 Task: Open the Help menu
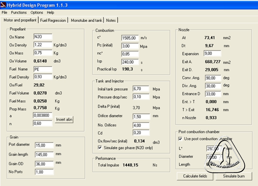pyautogui.click(x=50, y=12)
